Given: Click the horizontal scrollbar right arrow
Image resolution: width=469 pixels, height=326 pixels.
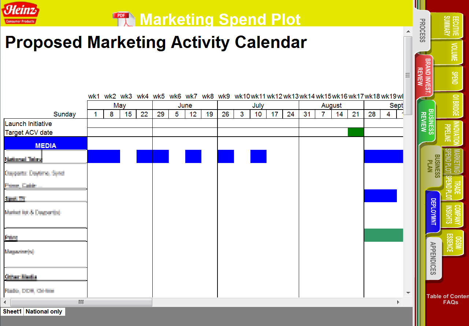Looking at the screenshot, I should coord(398,302).
